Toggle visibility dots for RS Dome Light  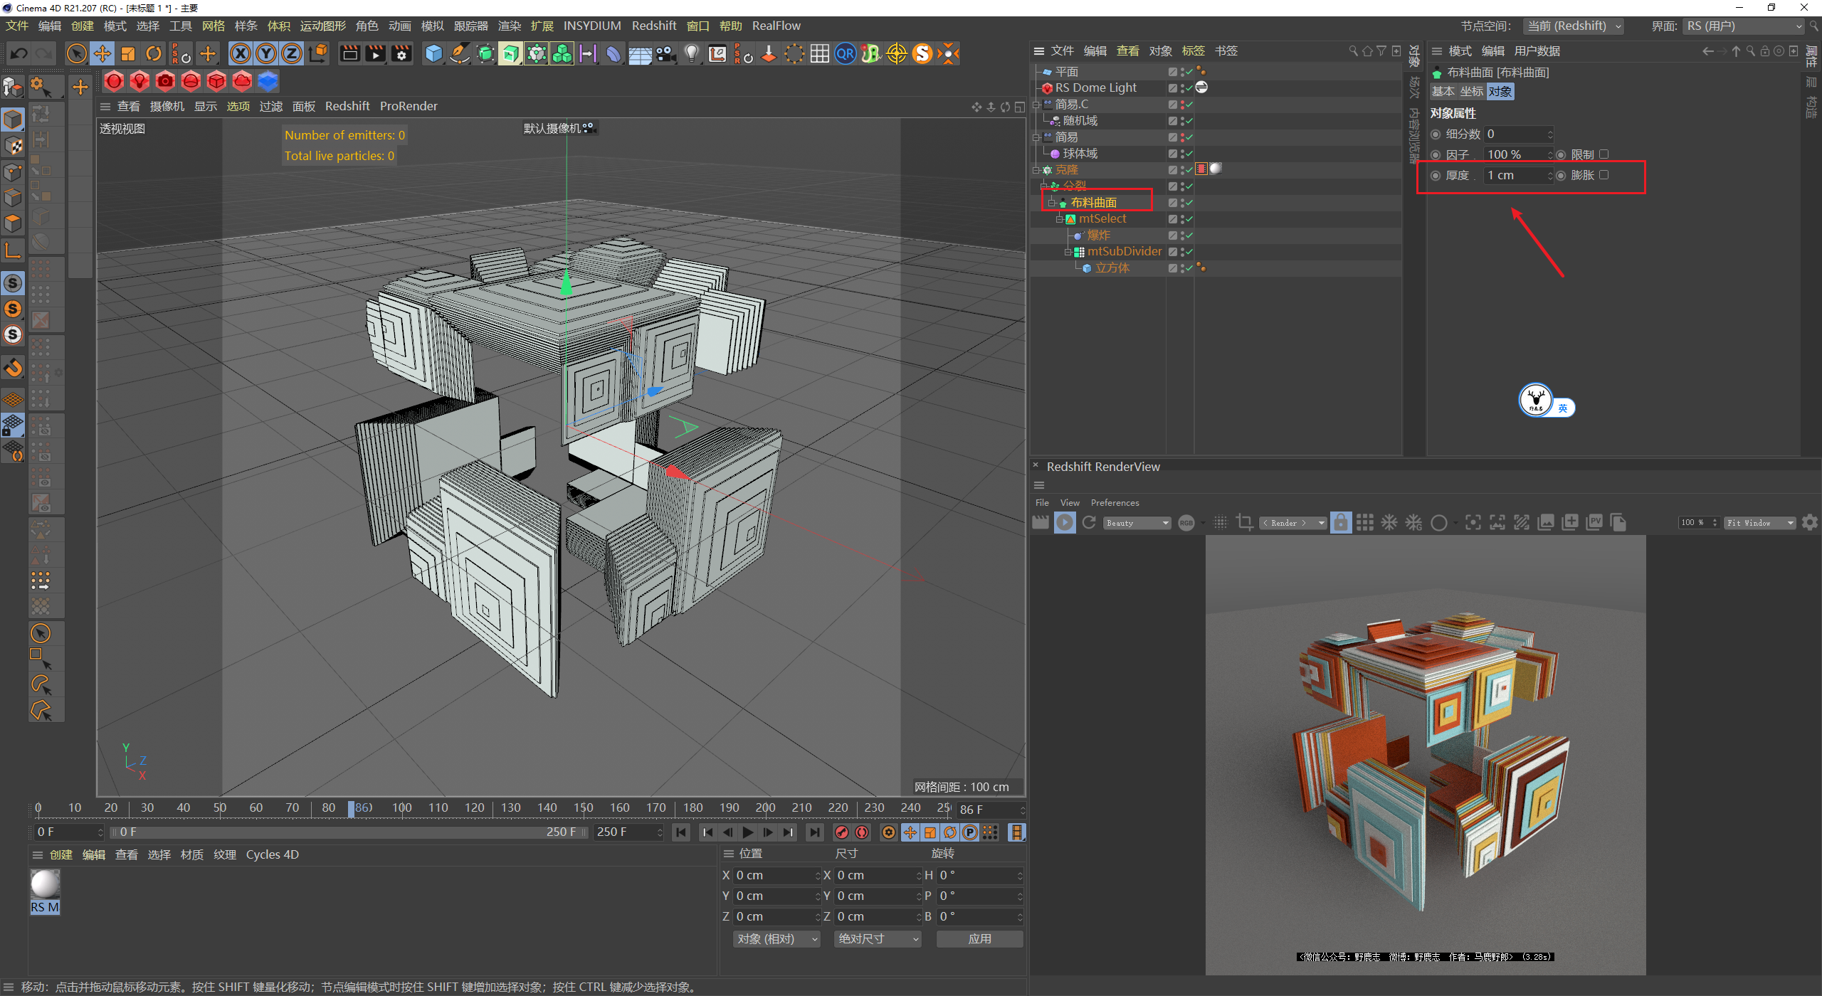1183,88
